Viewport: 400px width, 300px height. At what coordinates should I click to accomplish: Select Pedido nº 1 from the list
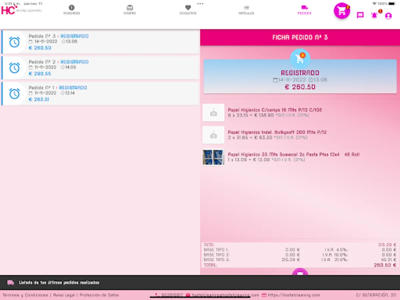tap(100, 93)
